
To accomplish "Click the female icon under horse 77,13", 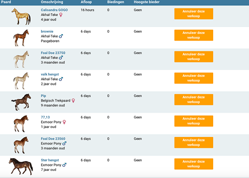I will (x=64, y=122).
